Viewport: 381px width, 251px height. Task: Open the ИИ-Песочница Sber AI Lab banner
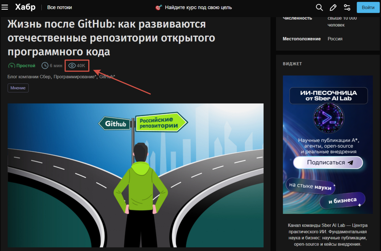328,145
